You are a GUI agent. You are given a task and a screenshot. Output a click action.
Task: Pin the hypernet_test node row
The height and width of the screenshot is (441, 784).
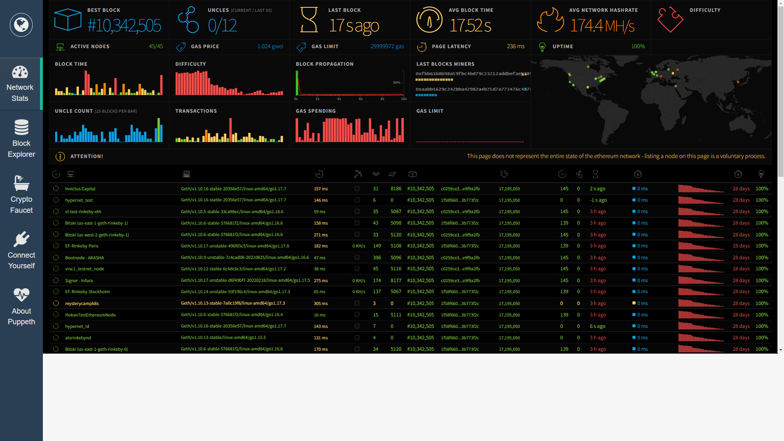click(56, 200)
